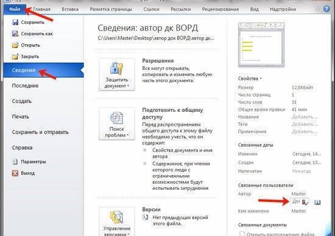Expand the Управление версиями dropdown button
The width and height of the screenshot is (335, 236).
pos(117,221)
